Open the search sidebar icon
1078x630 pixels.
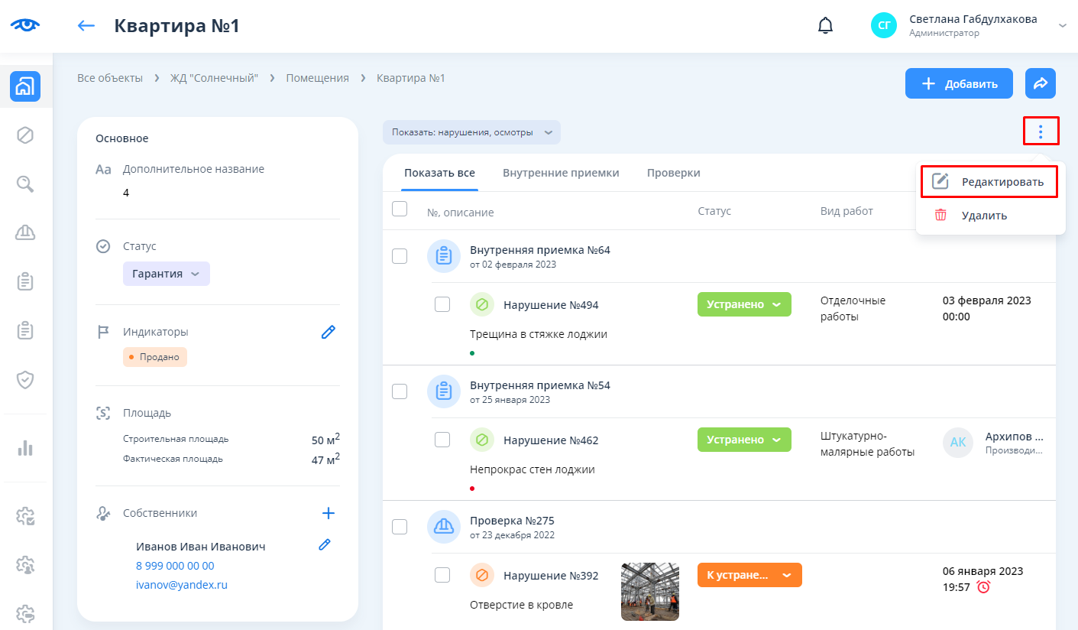25,183
